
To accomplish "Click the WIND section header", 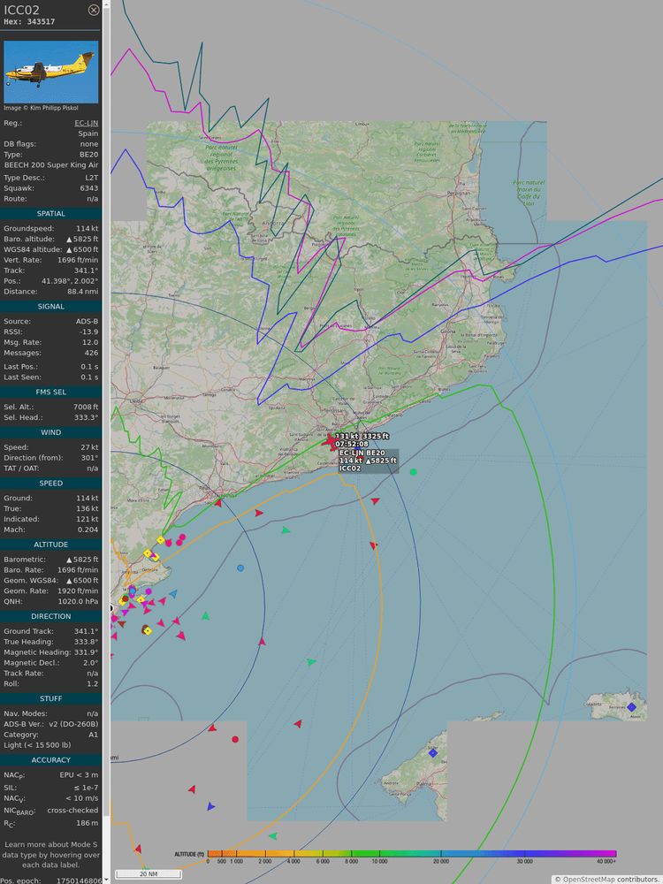I will [x=50, y=432].
